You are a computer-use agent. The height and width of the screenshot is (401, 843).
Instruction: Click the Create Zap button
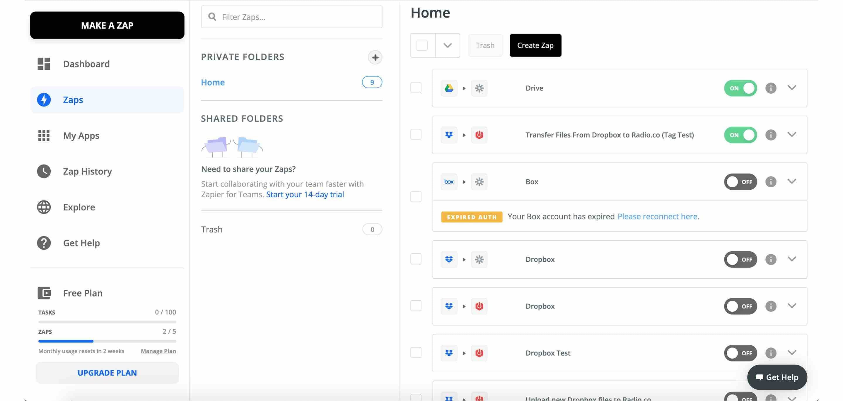535,45
